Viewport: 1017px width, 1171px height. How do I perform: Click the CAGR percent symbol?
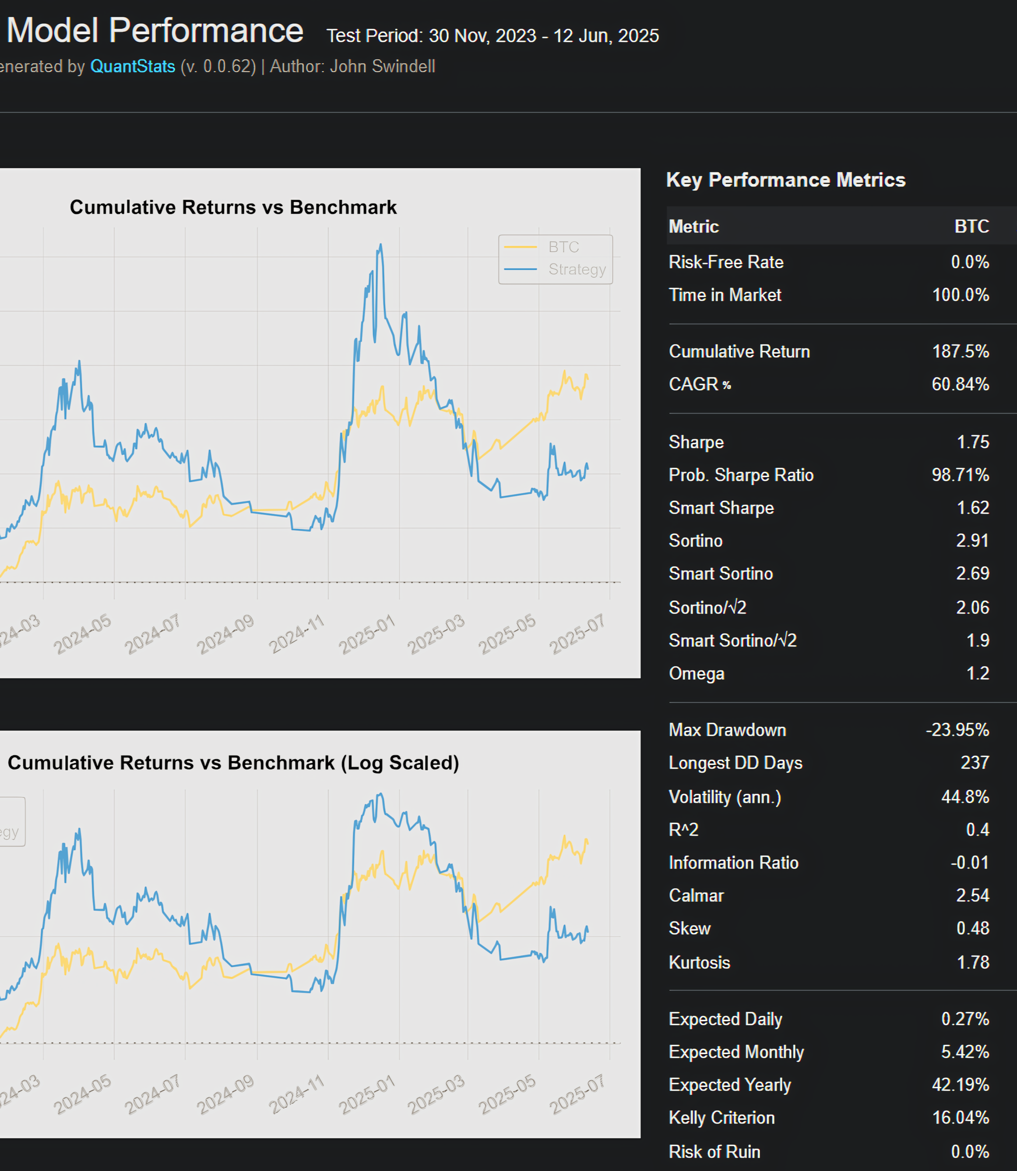pos(726,385)
